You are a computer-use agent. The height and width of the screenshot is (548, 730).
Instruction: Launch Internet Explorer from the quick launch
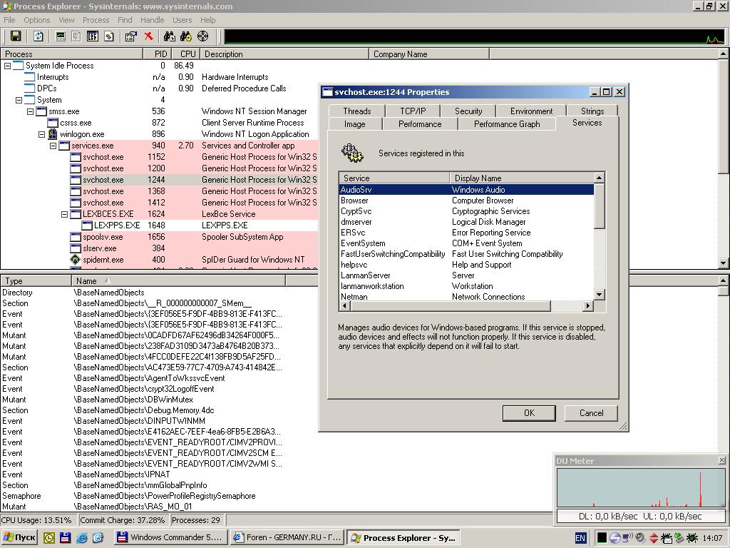tap(81, 538)
